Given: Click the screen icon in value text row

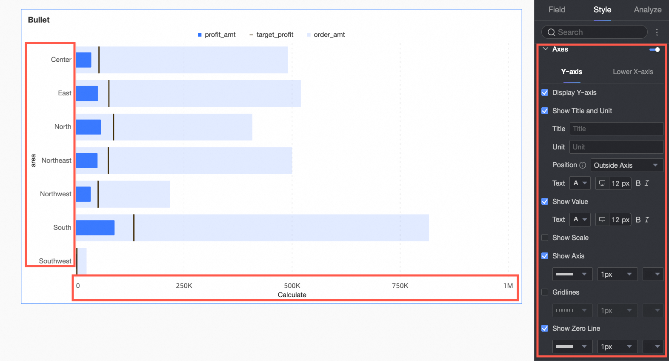Looking at the screenshot, I should tap(602, 220).
